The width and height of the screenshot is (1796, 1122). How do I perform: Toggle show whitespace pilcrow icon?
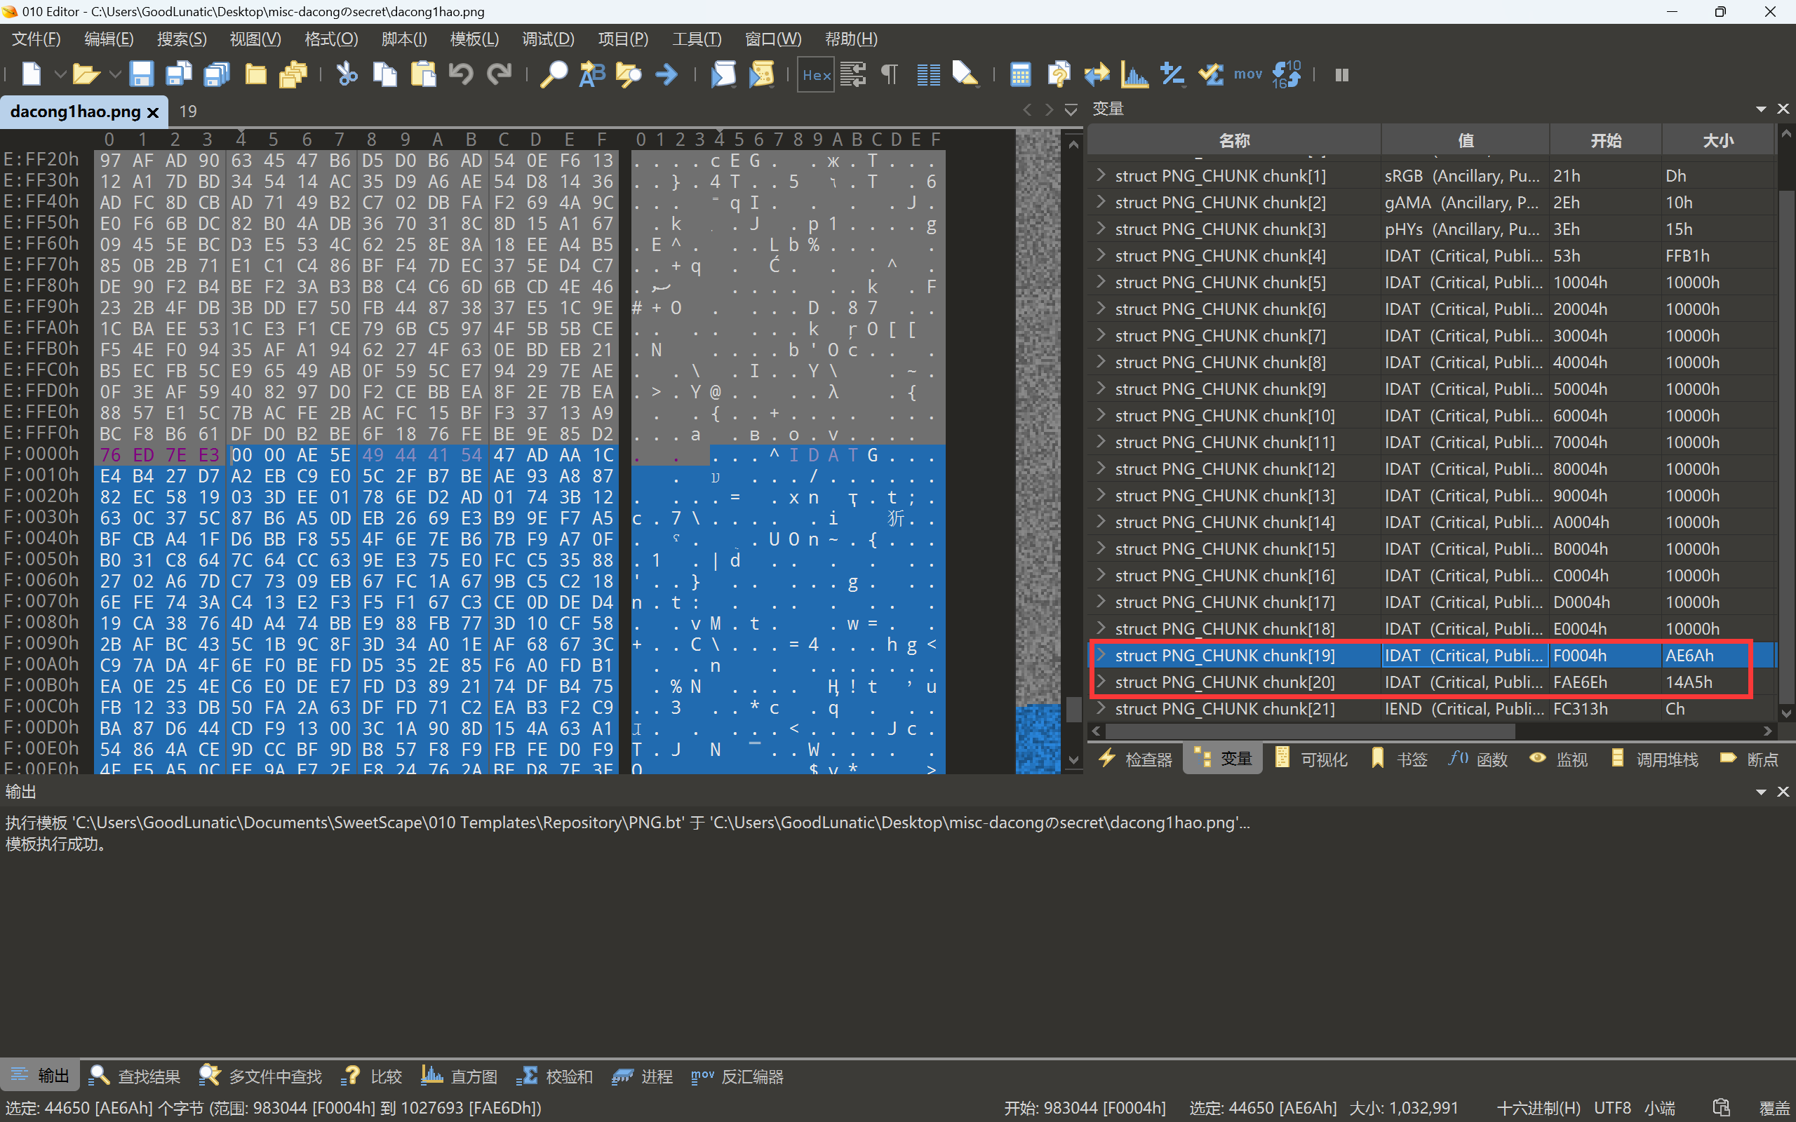pyautogui.click(x=889, y=74)
